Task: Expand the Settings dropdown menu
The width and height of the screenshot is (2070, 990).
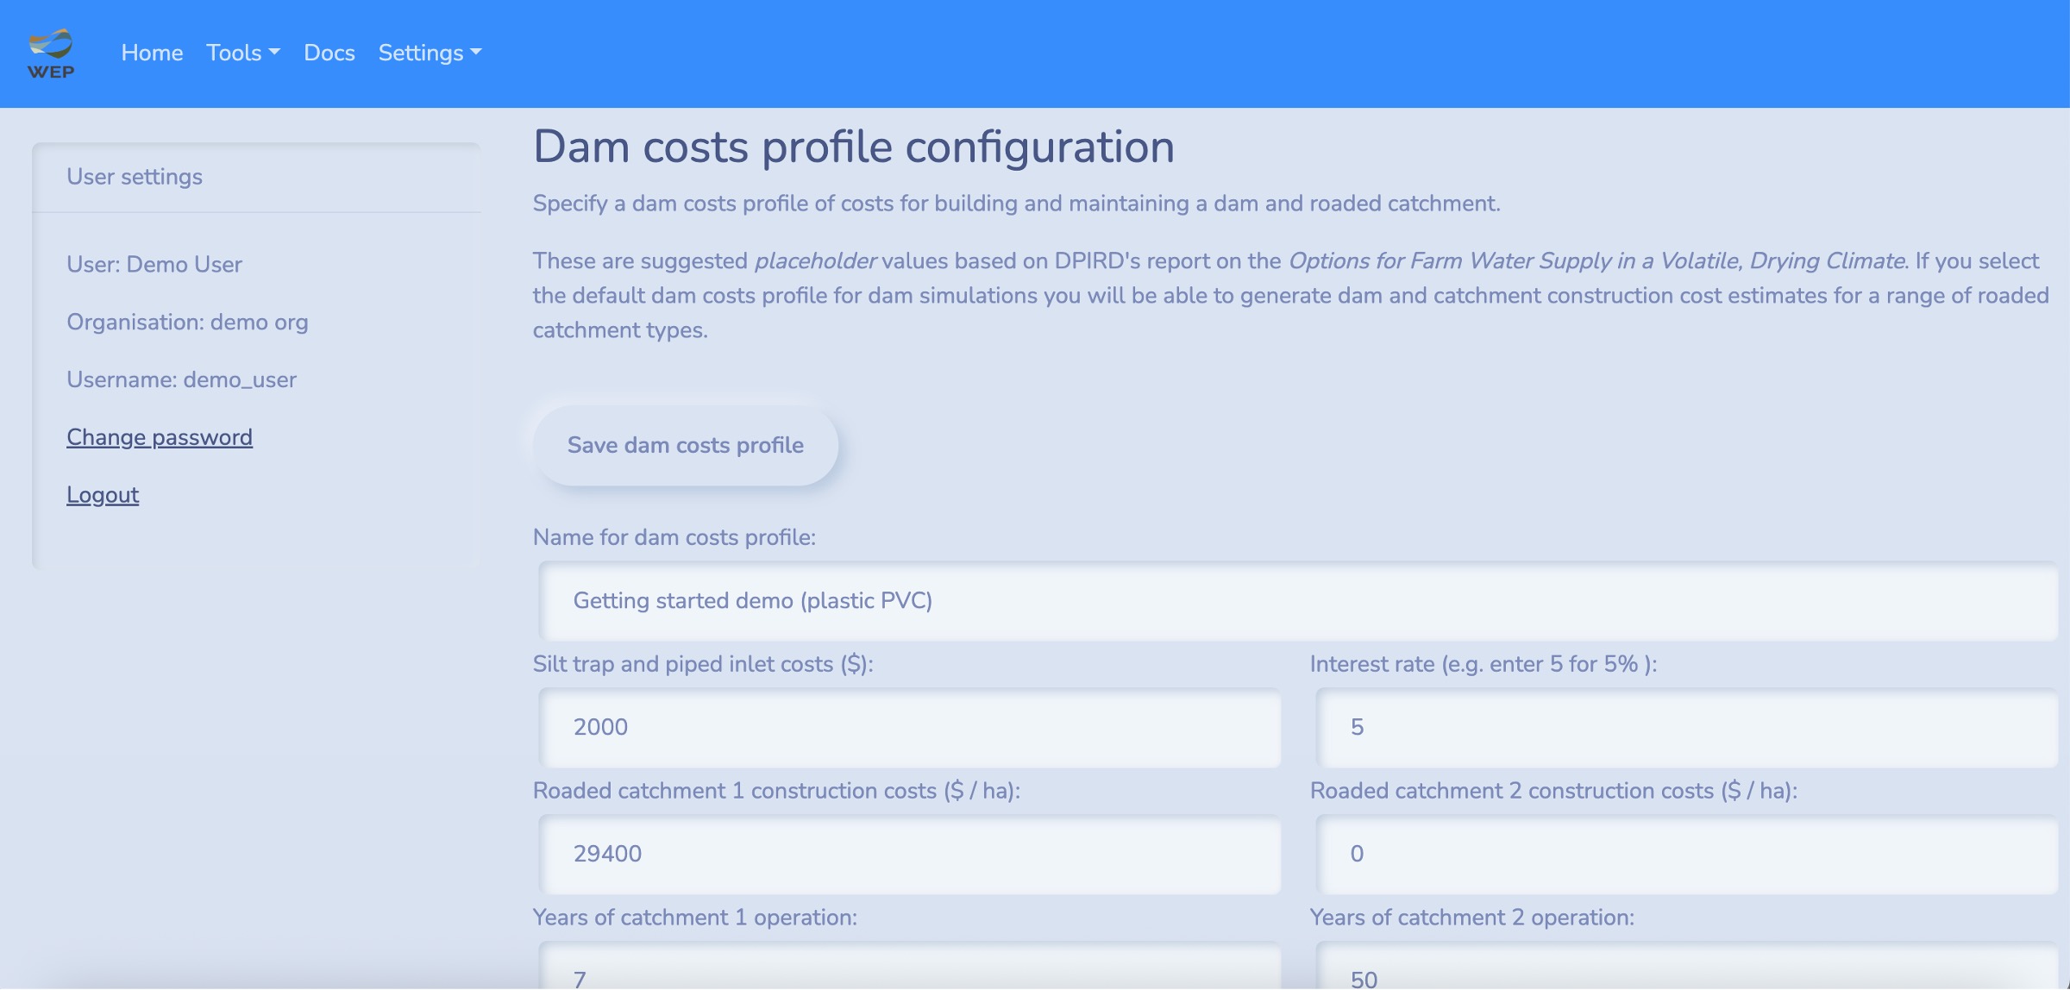Action: pyautogui.click(x=430, y=53)
